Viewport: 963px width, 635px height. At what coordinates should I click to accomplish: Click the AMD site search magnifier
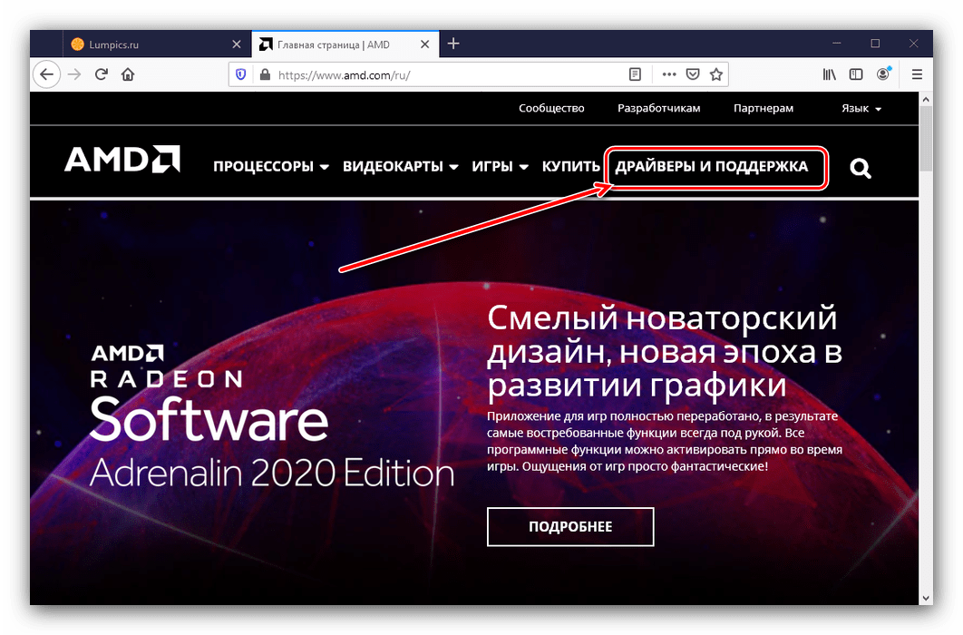(860, 168)
